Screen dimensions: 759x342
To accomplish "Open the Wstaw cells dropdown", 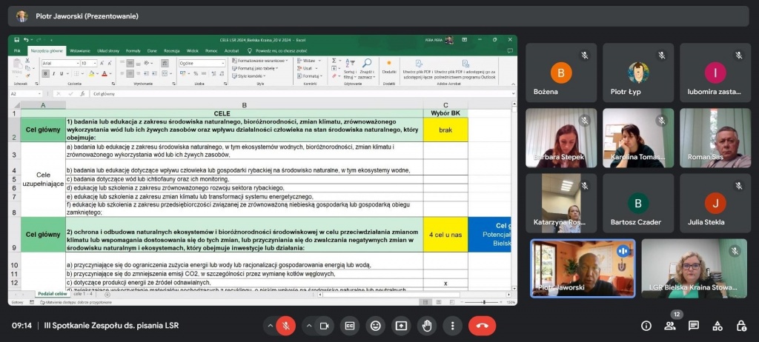I will point(308,61).
